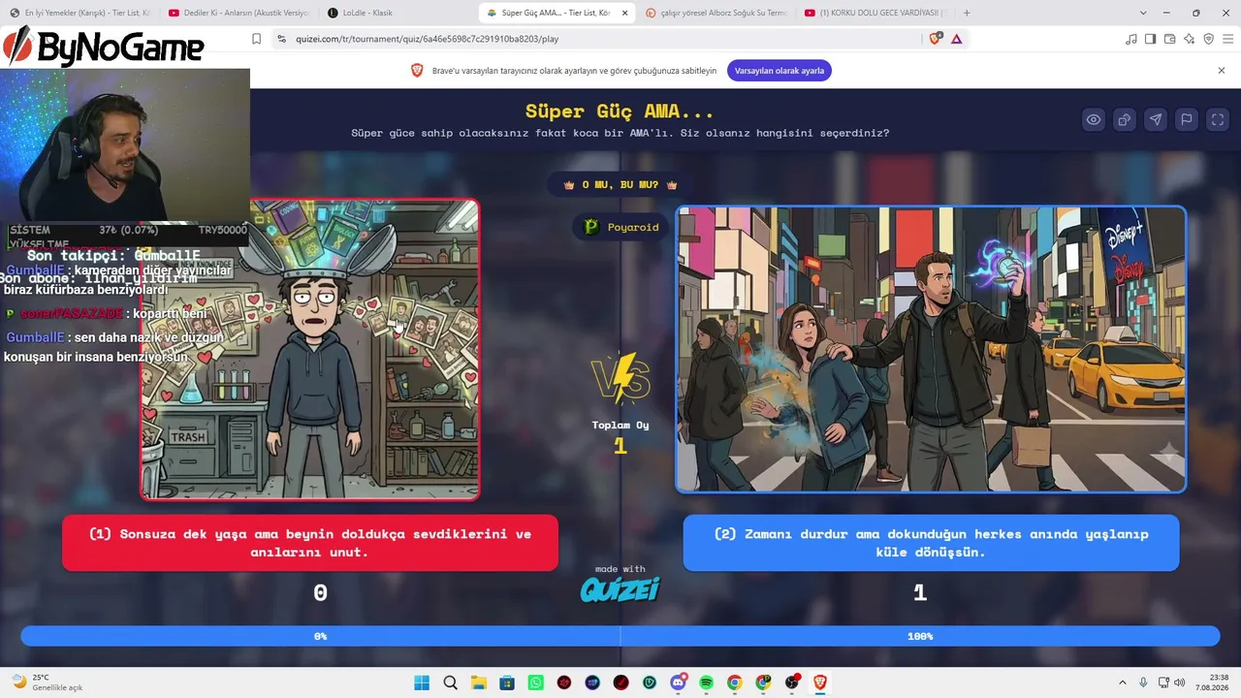Expand the system tray hidden icons arrow

[x=1123, y=682]
